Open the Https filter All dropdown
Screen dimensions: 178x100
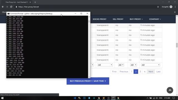pyautogui.click(x=133, y=65)
